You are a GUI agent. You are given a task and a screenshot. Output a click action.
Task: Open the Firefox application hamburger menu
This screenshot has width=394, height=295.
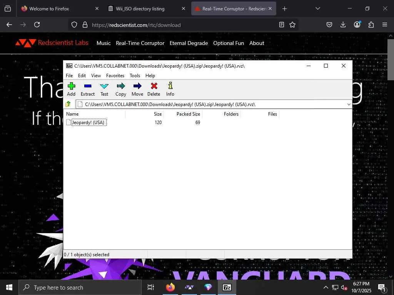pos(385,25)
